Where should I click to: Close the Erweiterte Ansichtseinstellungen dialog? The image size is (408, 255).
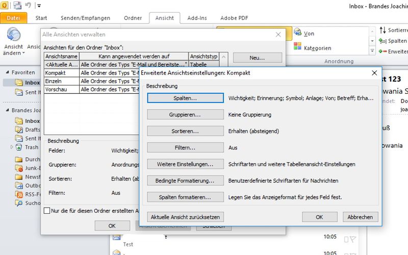pyautogui.click(x=374, y=73)
